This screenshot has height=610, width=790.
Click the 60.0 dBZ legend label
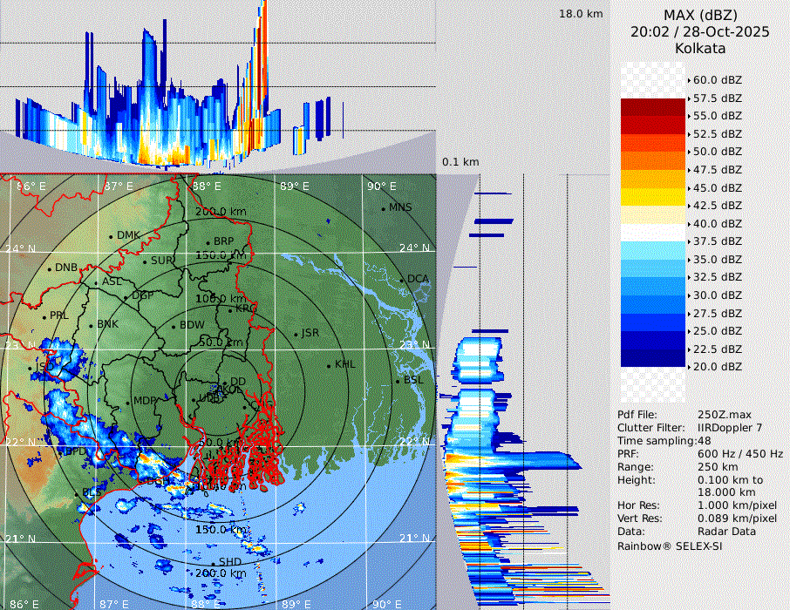[x=717, y=79]
